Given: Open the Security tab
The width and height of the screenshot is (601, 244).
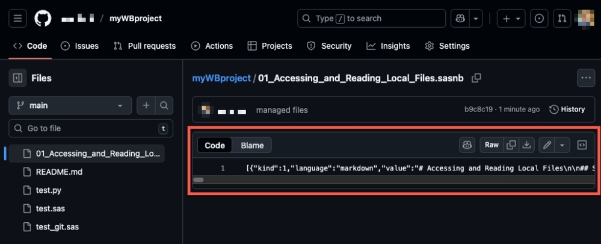Looking at the screenshot, I should [x=329, y=46].
